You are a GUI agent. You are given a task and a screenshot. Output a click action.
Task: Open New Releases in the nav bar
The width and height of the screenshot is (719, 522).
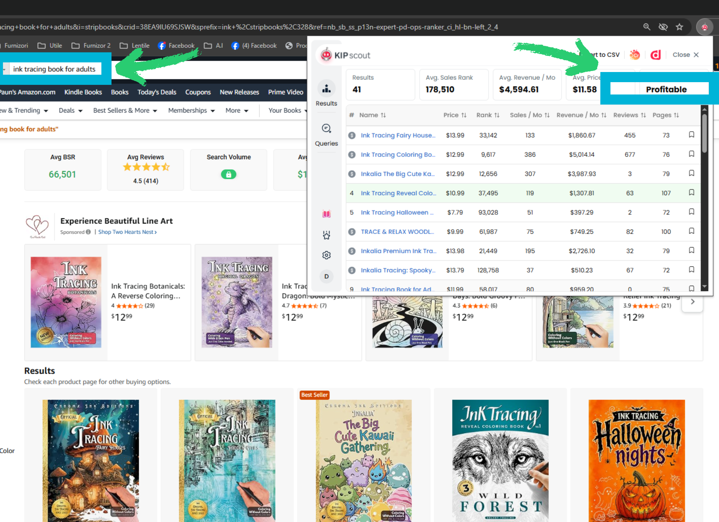click(239, 92)
